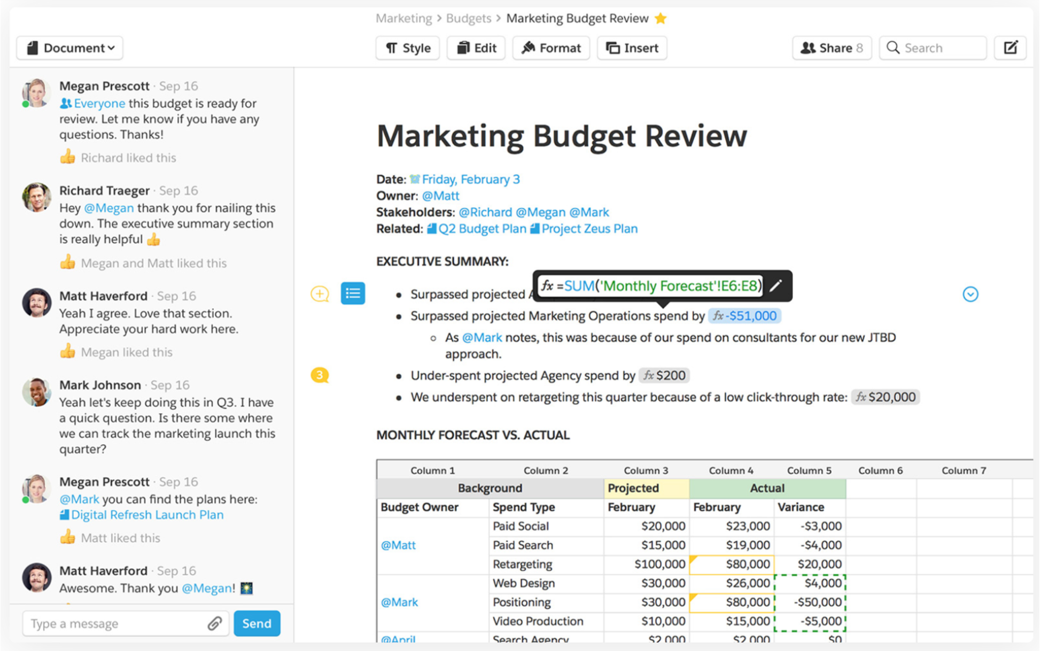Focus the Search field
1041x651 pixels.
[933, 48]
